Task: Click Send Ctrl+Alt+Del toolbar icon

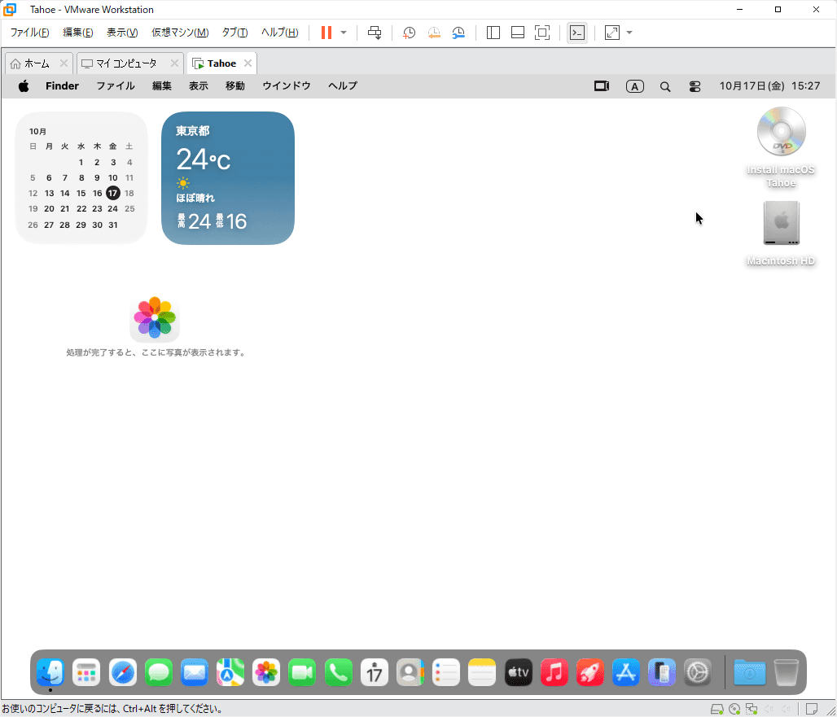Action: pyautogui.click(x=375, y=33)
